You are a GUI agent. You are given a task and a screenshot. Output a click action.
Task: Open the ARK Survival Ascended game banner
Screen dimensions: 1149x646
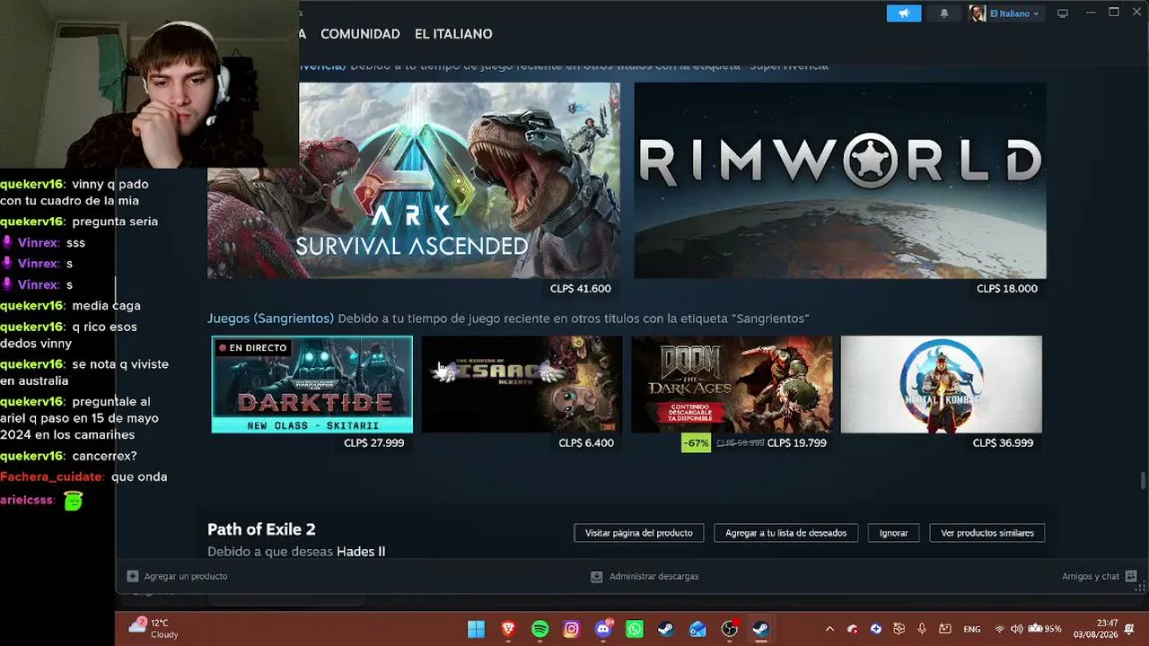click(414, 180)
